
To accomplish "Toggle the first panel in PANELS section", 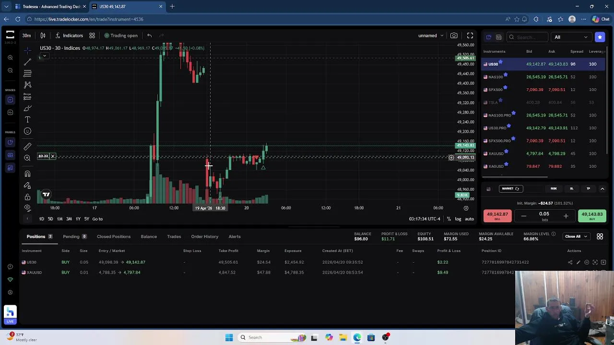I will (x=10, y=142).
